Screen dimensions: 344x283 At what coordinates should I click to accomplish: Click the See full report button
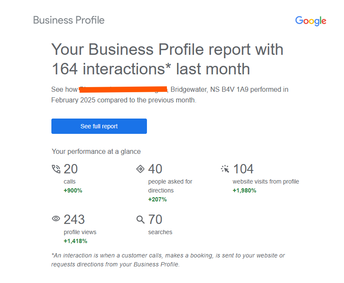[99, 126]
